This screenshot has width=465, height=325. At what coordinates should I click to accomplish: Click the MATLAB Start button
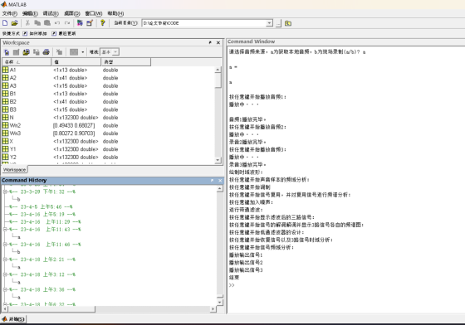coord(13,319)
